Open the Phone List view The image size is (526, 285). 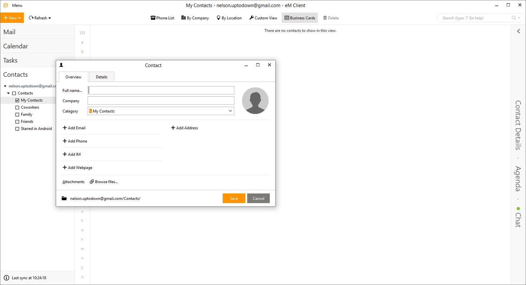tap(162, 18)
